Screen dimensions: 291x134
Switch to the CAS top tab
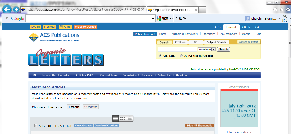[x=258, y=27]
